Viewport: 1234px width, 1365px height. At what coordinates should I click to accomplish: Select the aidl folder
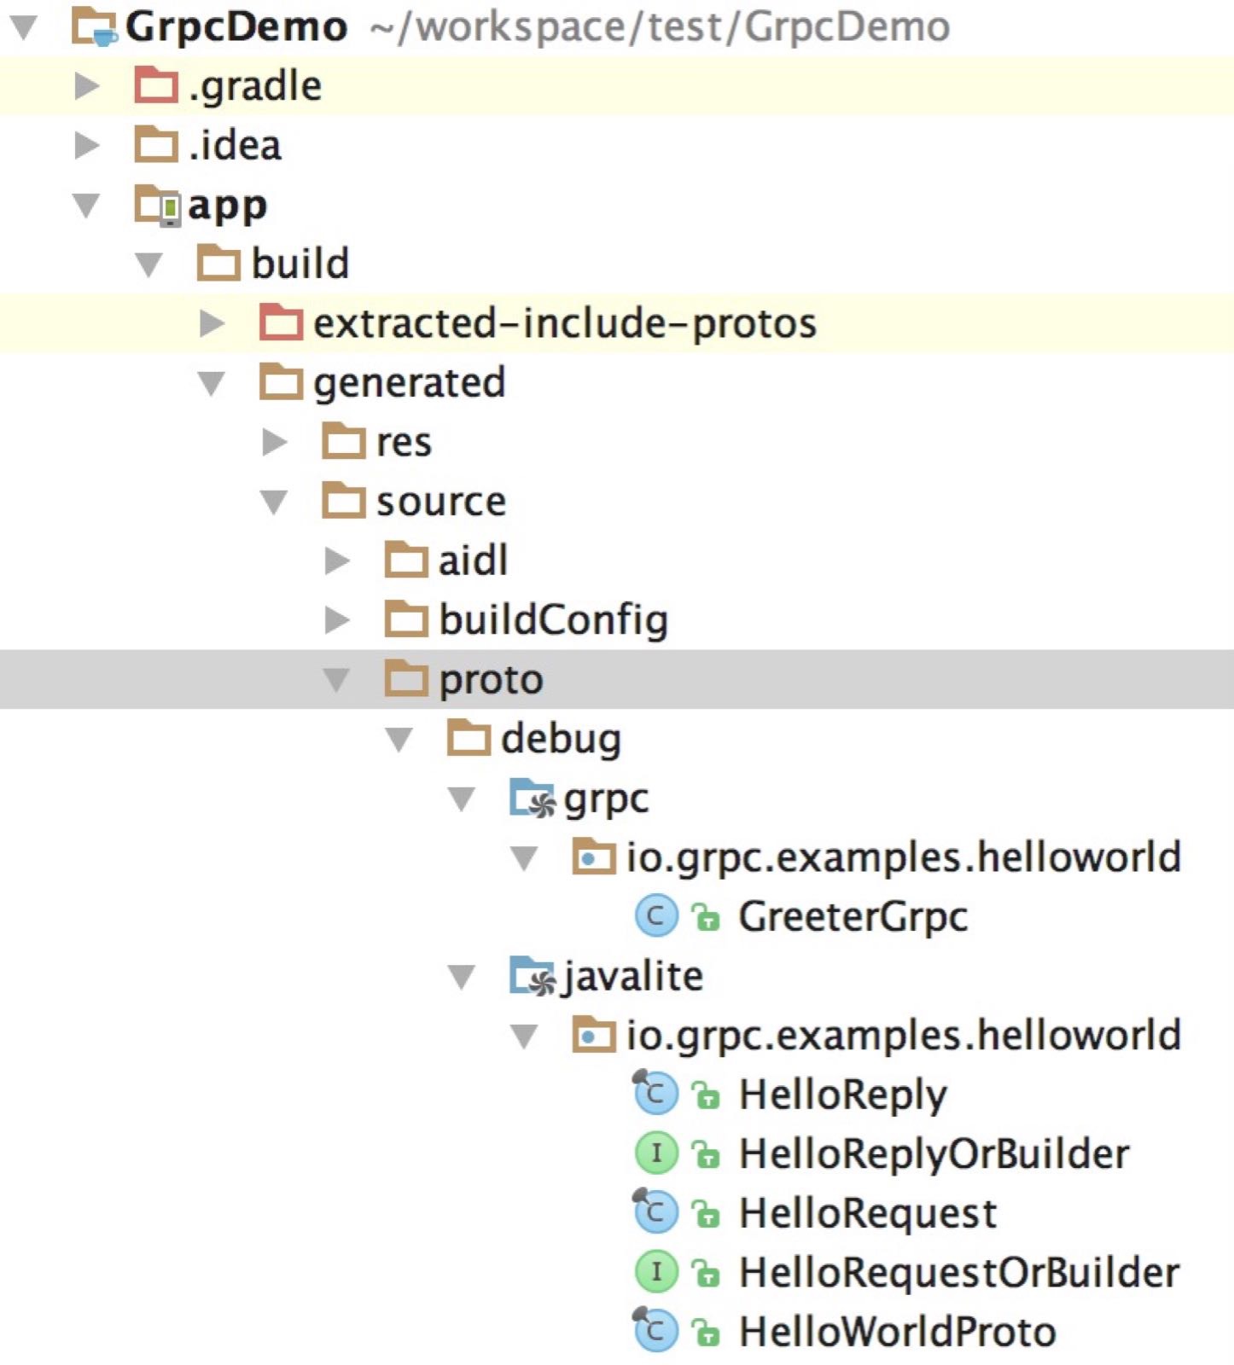[473, 561]
